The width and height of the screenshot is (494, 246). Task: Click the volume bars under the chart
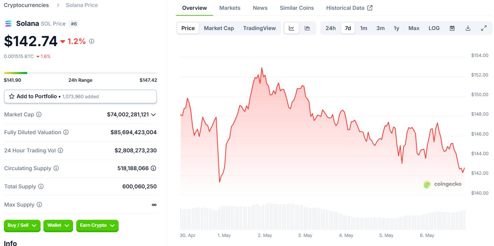323,217
